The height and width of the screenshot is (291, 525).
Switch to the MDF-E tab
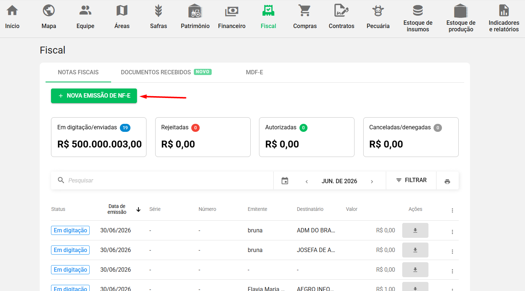tap(254, 72)
